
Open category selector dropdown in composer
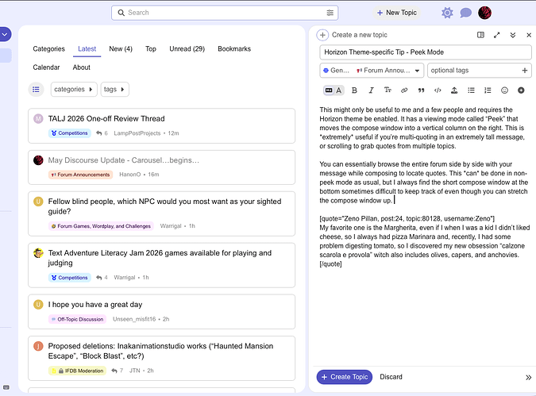click(372, 71)
